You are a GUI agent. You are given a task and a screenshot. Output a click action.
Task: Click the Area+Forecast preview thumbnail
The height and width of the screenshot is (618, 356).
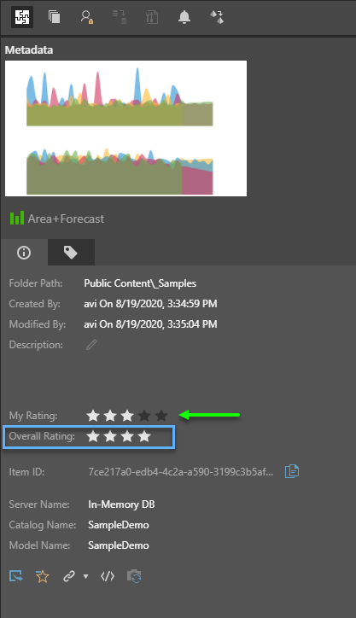(x=125, y=128)
